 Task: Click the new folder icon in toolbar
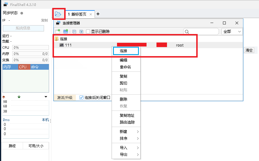66,31
